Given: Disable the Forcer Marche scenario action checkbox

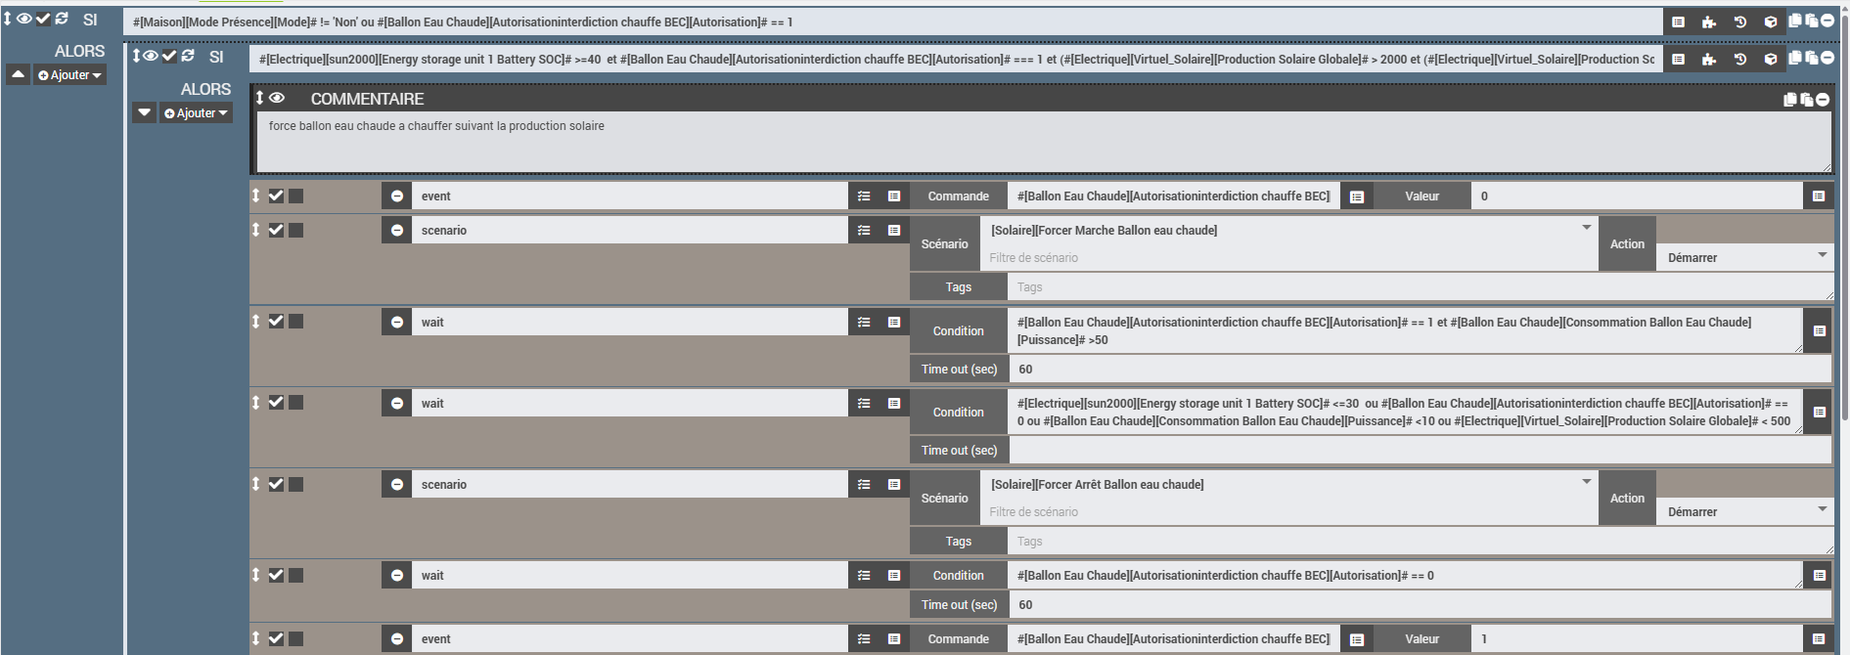Looking at the screenshot, I should [276, 230].
